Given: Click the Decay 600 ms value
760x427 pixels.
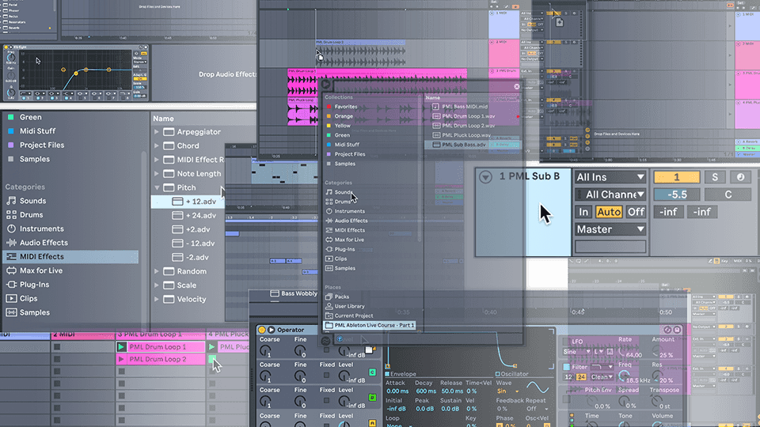Looking at the screenshot, I should click(426, 391).
